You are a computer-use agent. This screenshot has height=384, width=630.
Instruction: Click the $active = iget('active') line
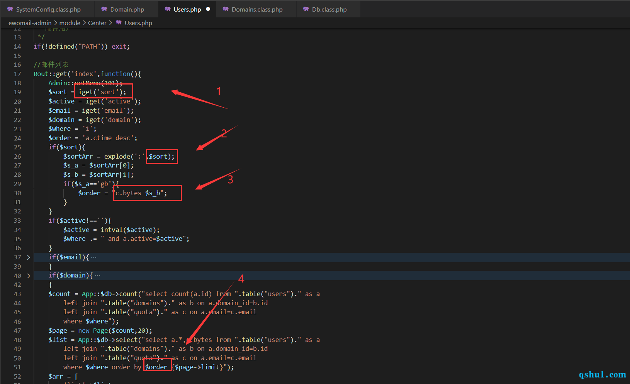95,101
